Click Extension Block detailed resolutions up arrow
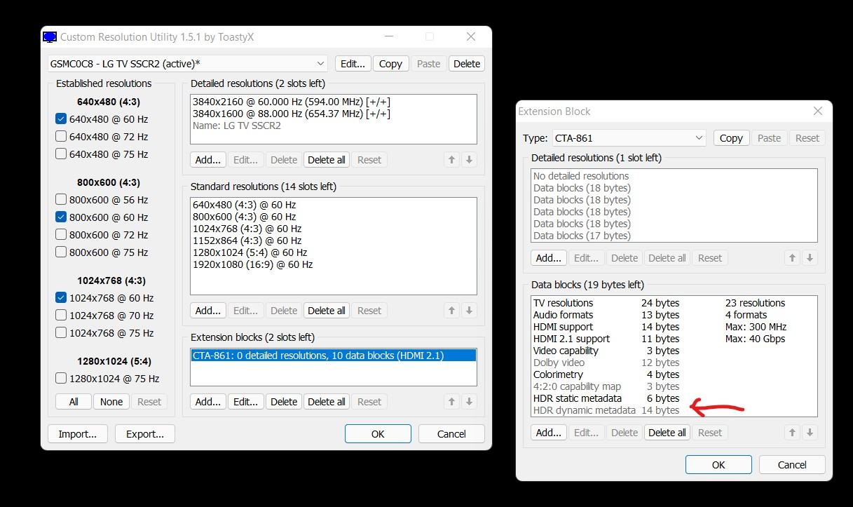The image size is (853, 507). [793, 258]
